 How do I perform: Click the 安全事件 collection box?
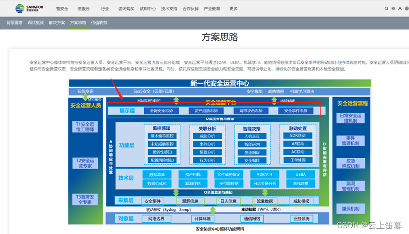[153, 201]
